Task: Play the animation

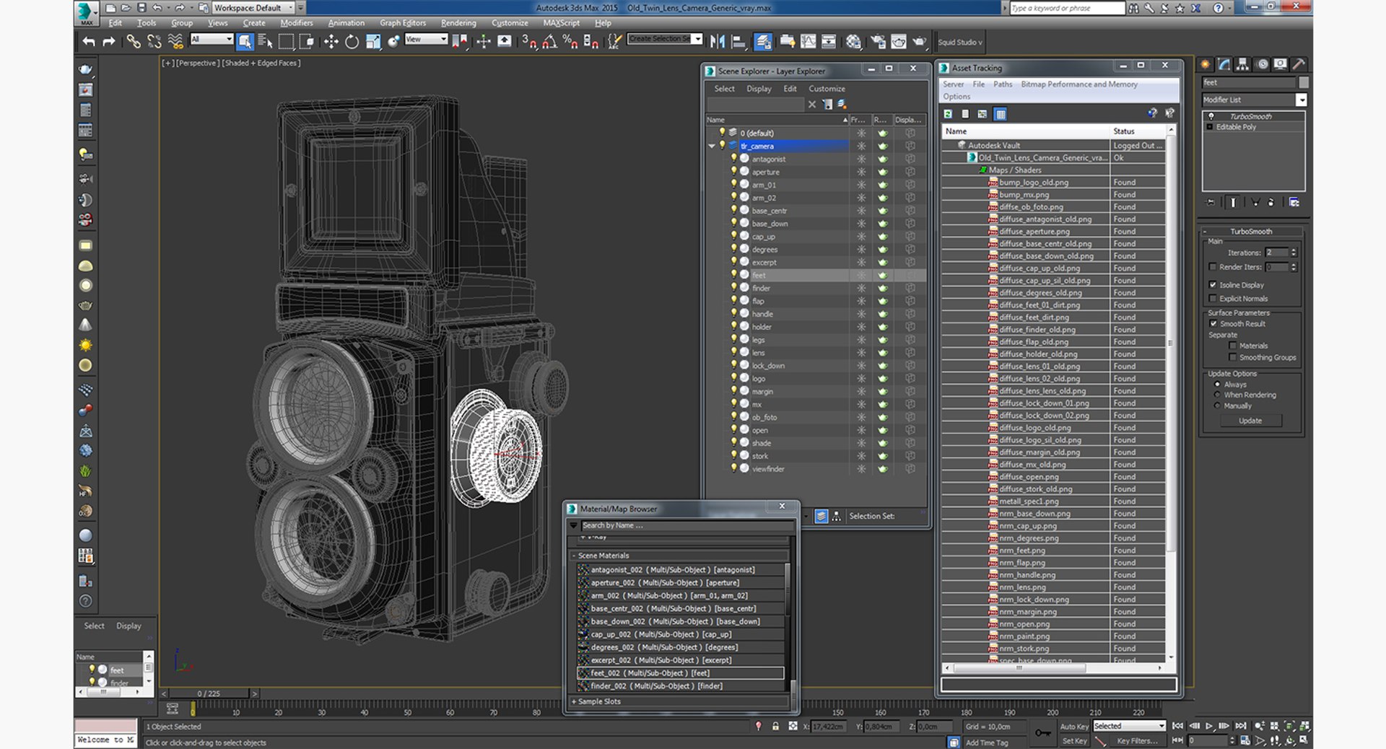Action: [1209, 726]
